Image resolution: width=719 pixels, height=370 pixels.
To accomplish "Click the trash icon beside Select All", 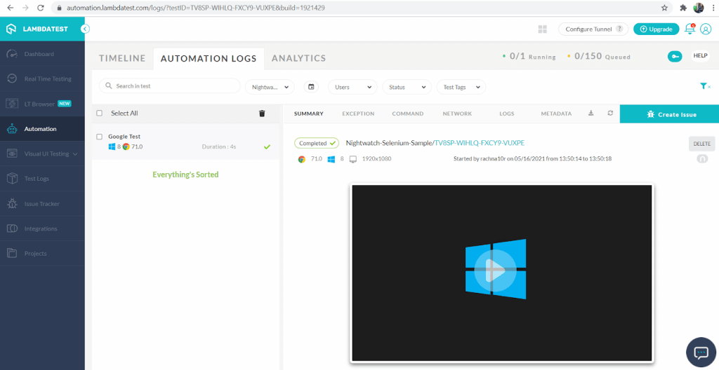I will click(262, 114).
